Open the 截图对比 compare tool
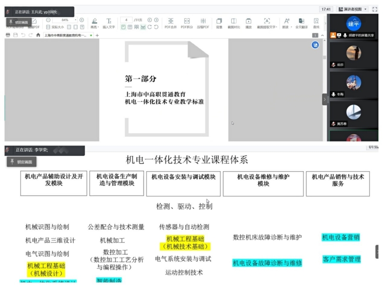This screenshot has height=287, width=383. point(234,22)
